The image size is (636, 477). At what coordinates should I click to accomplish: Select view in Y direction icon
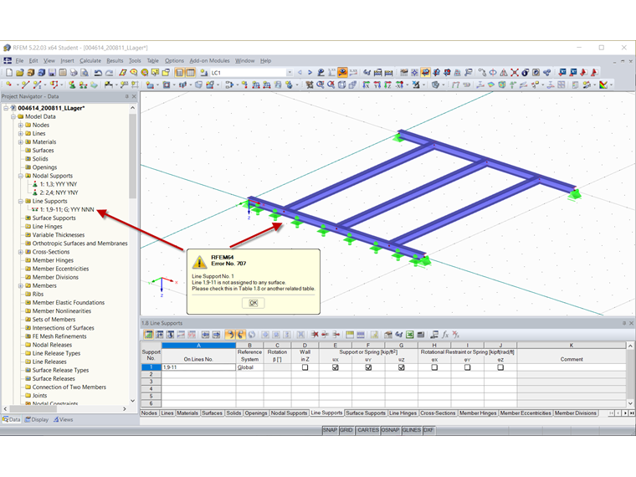click(377, 85)
